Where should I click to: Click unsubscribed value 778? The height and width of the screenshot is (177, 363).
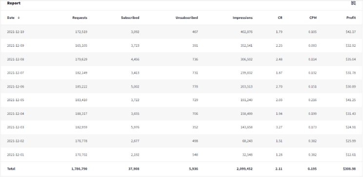click(x=195, y=87)
